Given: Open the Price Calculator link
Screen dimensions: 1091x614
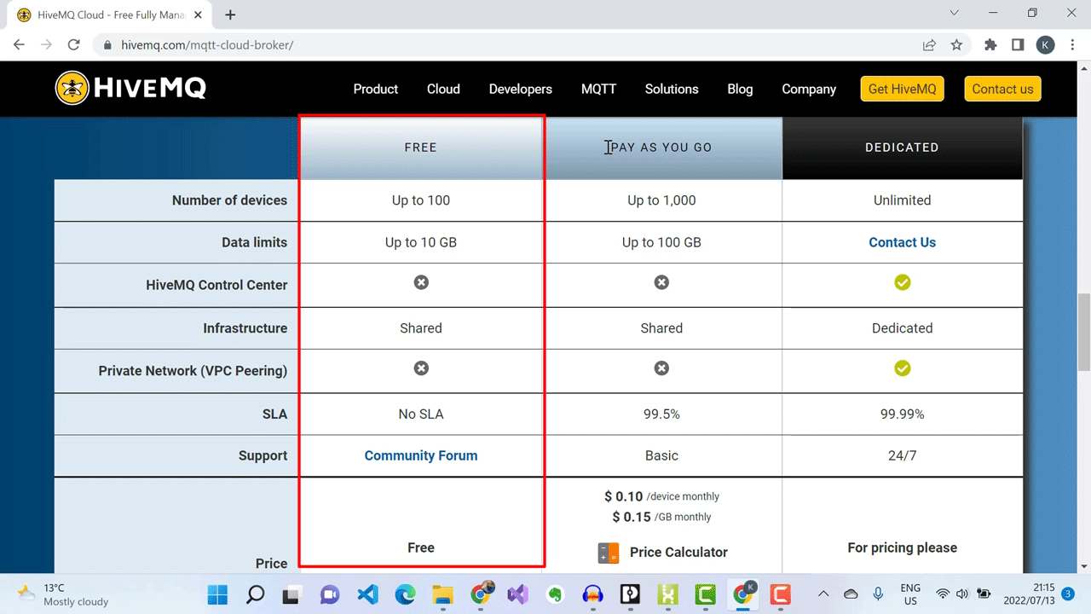Looking at the screenshot, I should (678, 553).
